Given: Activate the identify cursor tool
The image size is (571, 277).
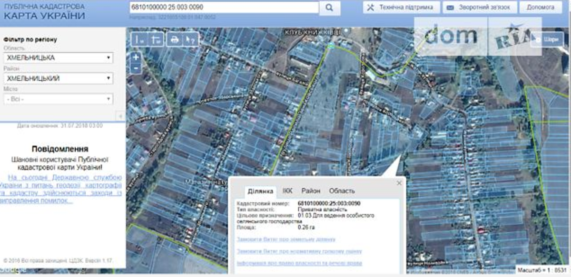Looking at the screenshot, I should point(190,40).
